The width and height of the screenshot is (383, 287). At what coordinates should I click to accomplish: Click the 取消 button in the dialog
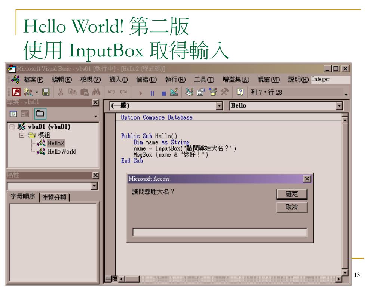click(x=292, y=207)
